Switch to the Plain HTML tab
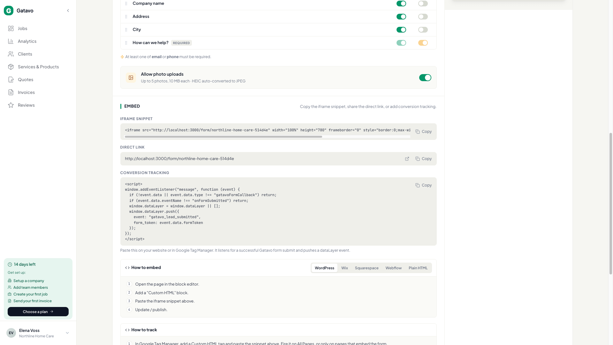 [418, 268]
